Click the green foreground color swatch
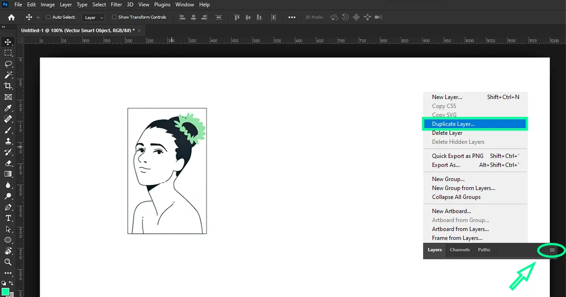This screenshot has width=566, height=297. coord(5,292)
